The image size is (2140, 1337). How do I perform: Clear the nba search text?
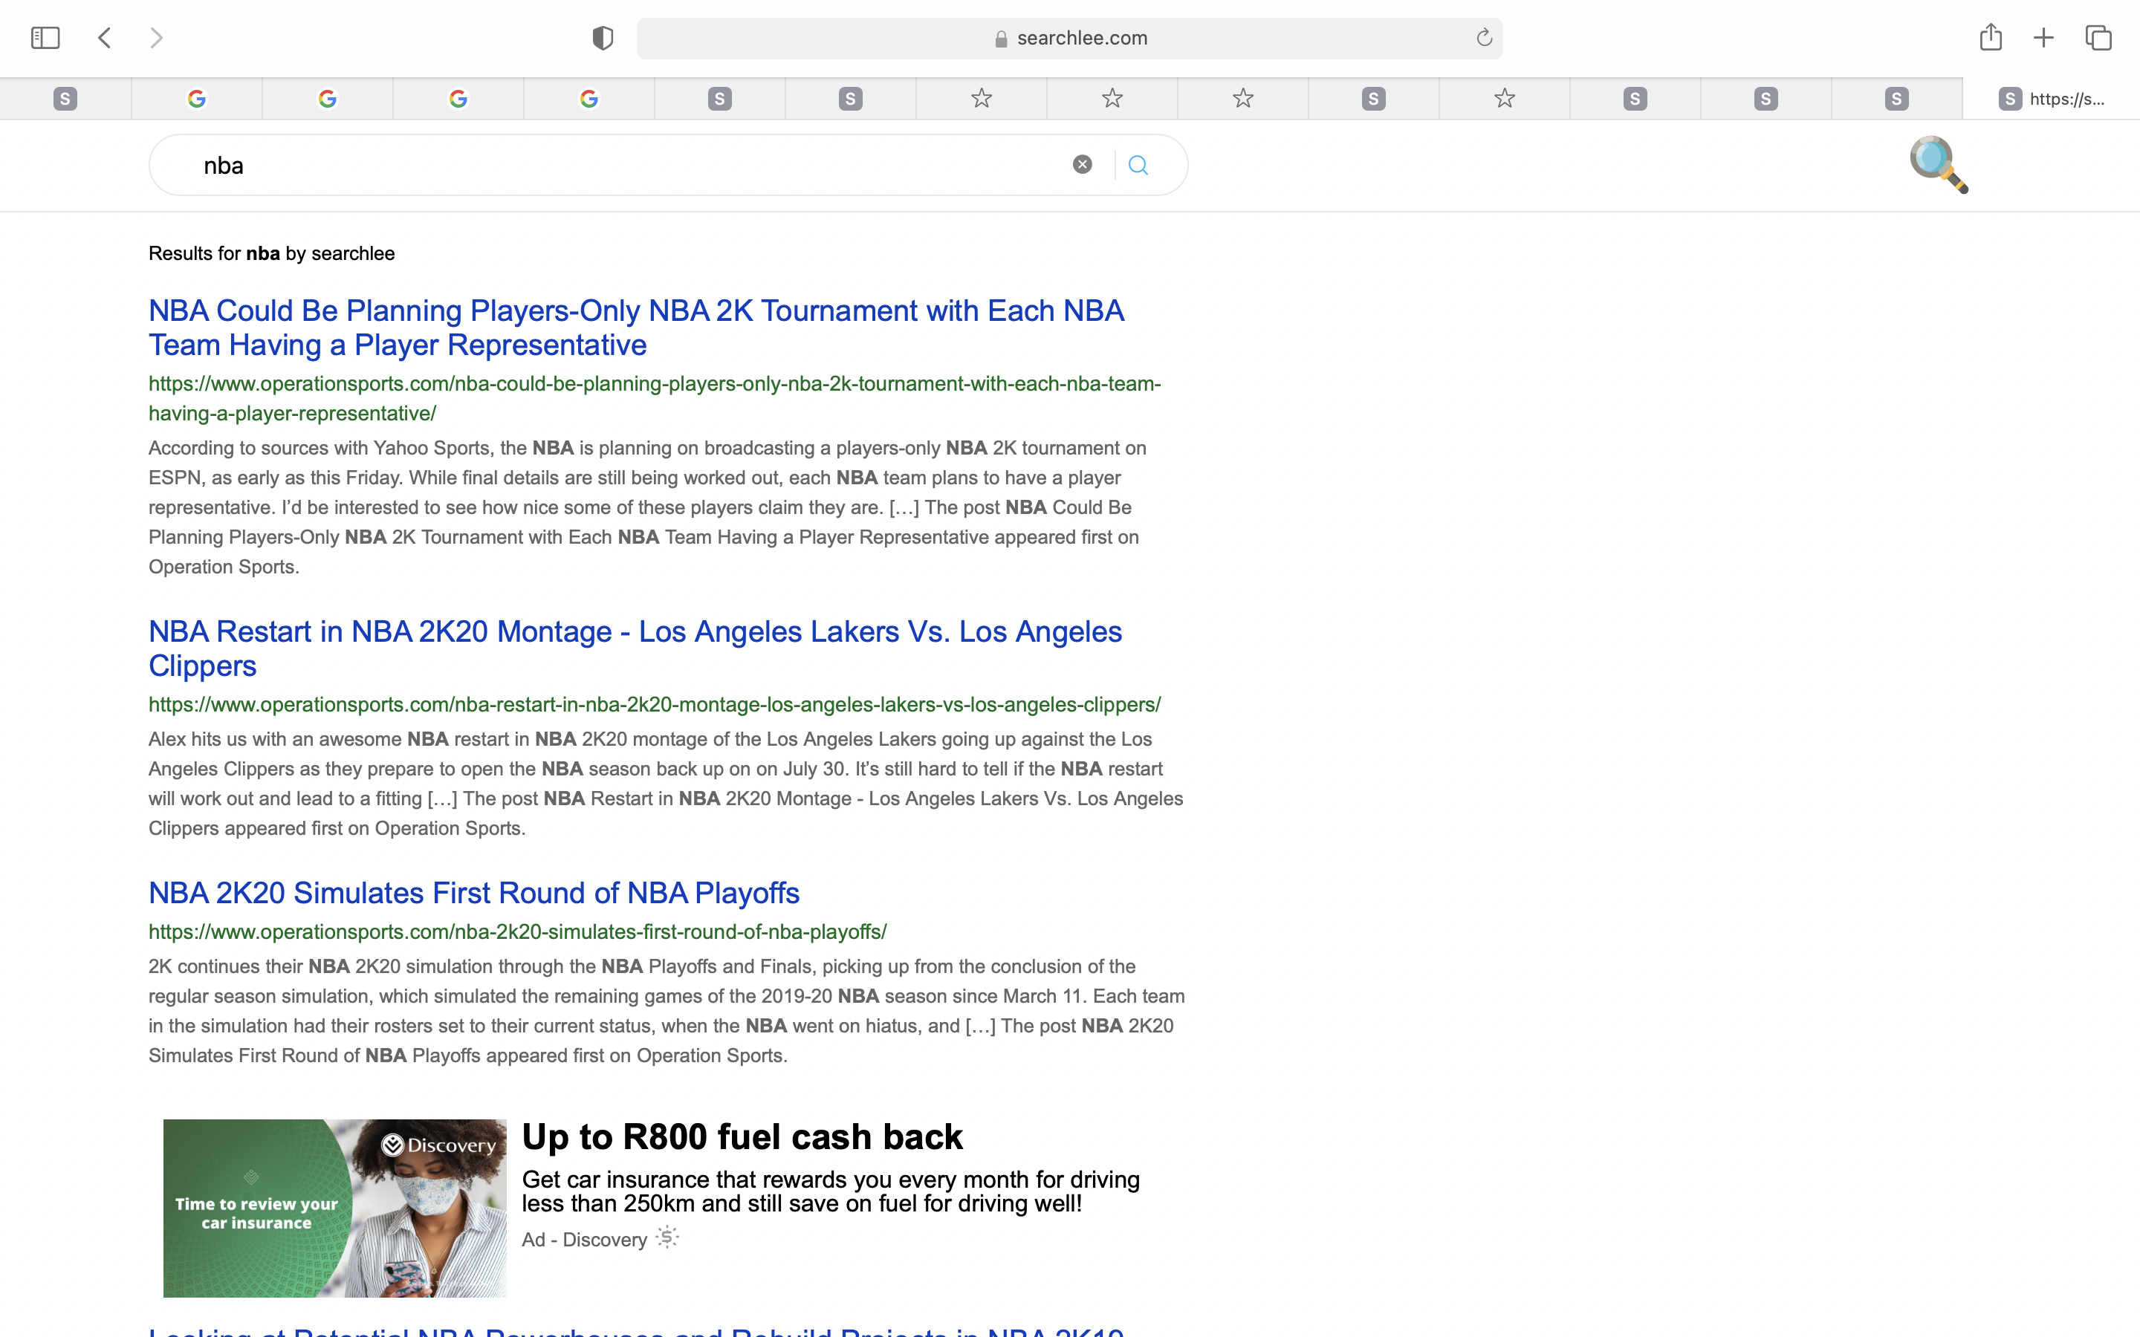pyautogui.click(x=1081, y=164)
